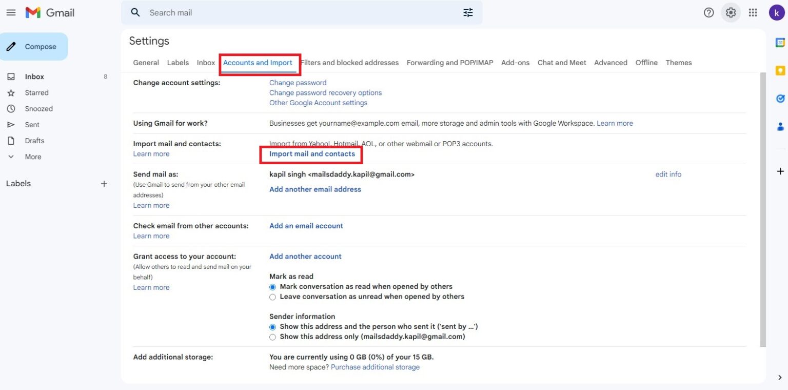Select 'Mark conversation as read when opened'
The image size is (788, 390).
272,286
